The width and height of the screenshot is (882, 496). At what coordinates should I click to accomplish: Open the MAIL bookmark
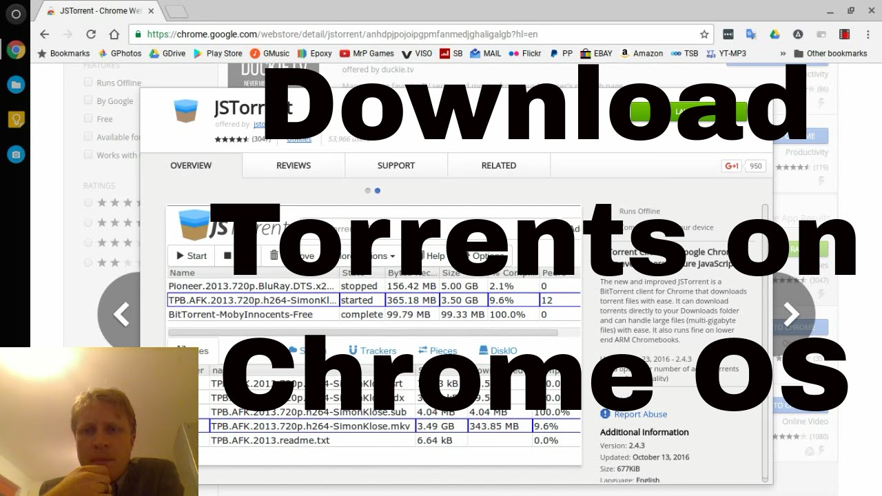[x=485, y=53]
